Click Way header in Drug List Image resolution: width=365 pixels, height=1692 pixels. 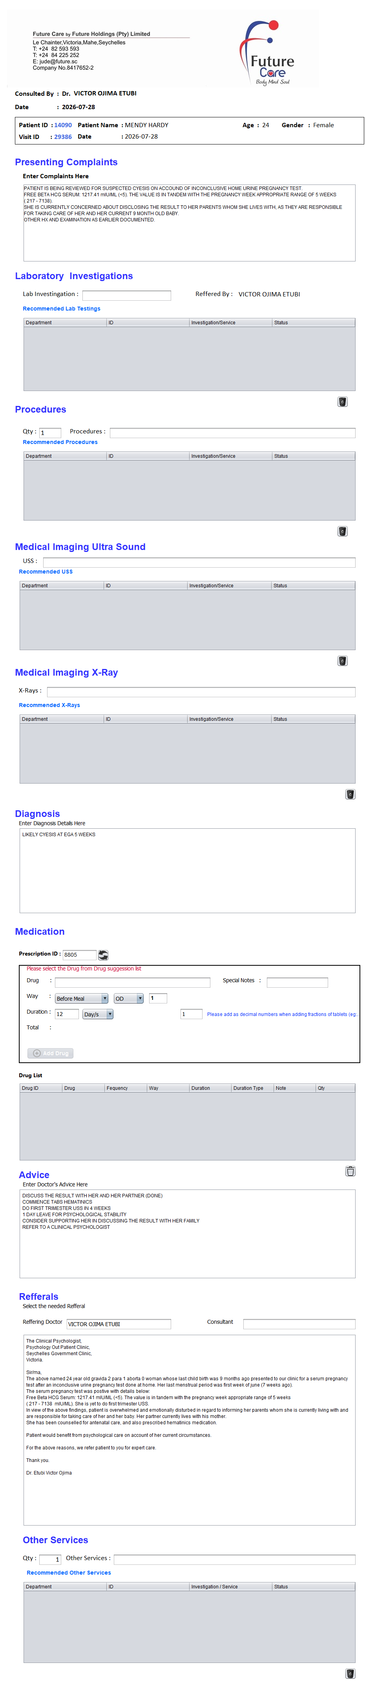(x=168, y=1088)
